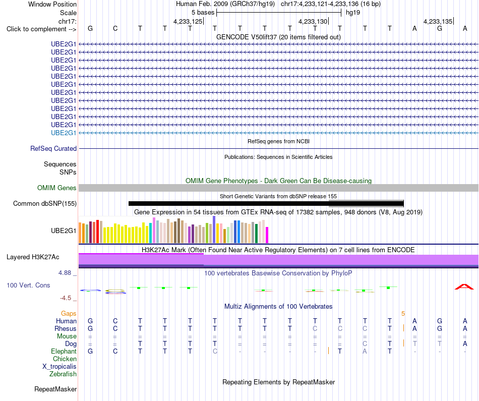The width and height of the screenshot is (479, 401).
Task: Click the tallest blue-violet bar in GTEx chart
Action: point(214,230)
